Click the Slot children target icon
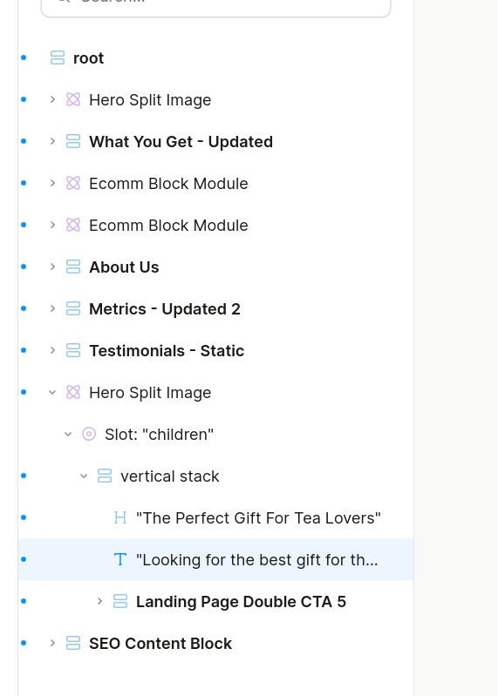This screenshot has width=498, height=696. point(89,434)
